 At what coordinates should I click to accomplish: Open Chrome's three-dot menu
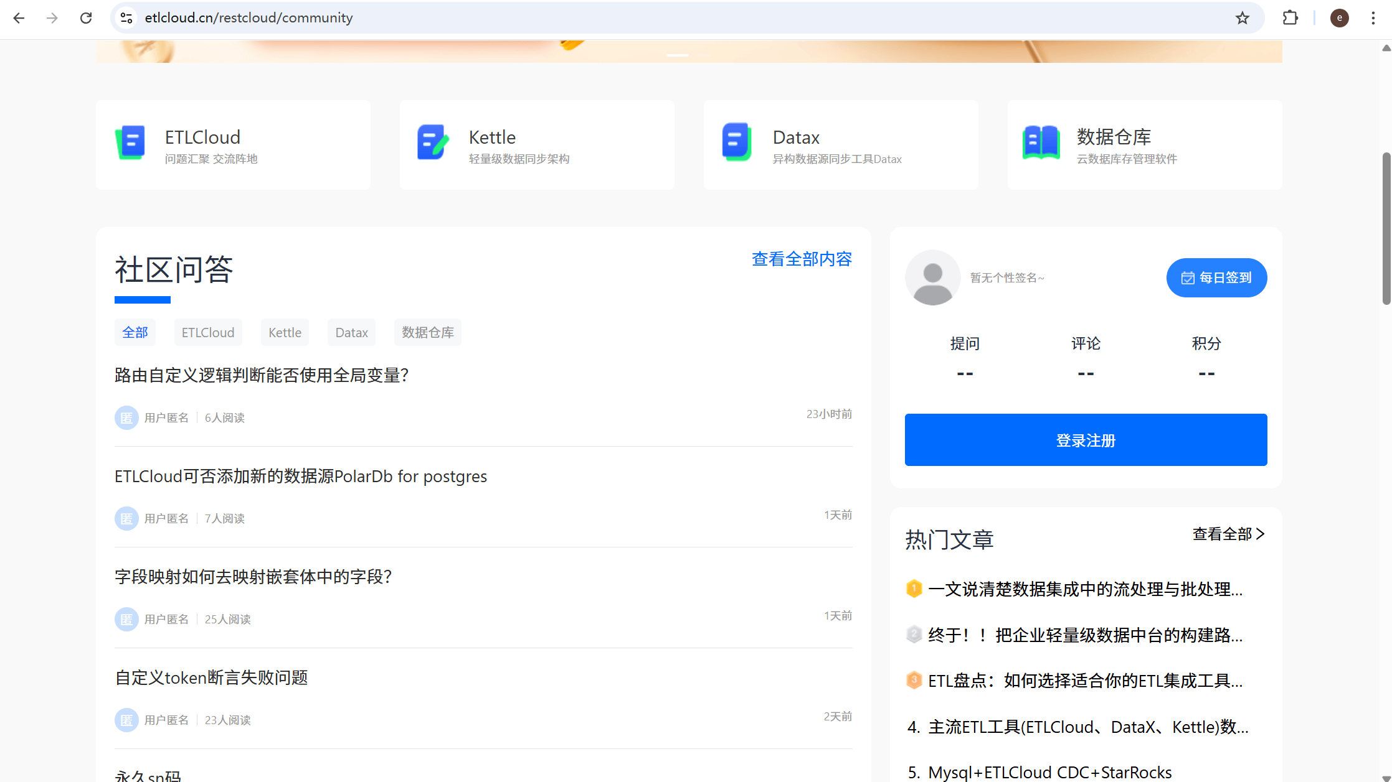click(x=1373, y=18)
